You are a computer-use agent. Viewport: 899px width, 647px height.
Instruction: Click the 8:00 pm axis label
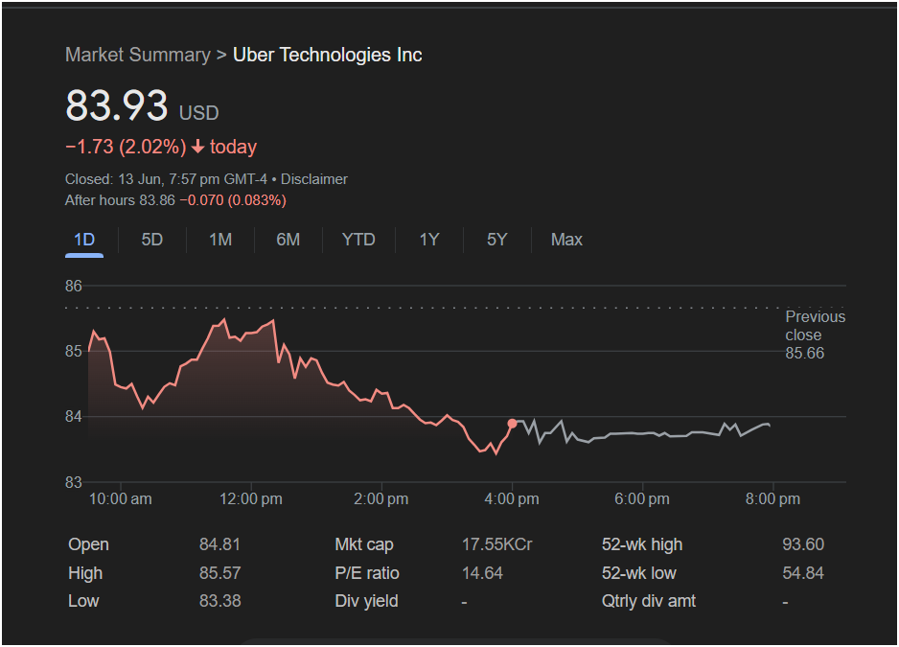tap(772, 499)
